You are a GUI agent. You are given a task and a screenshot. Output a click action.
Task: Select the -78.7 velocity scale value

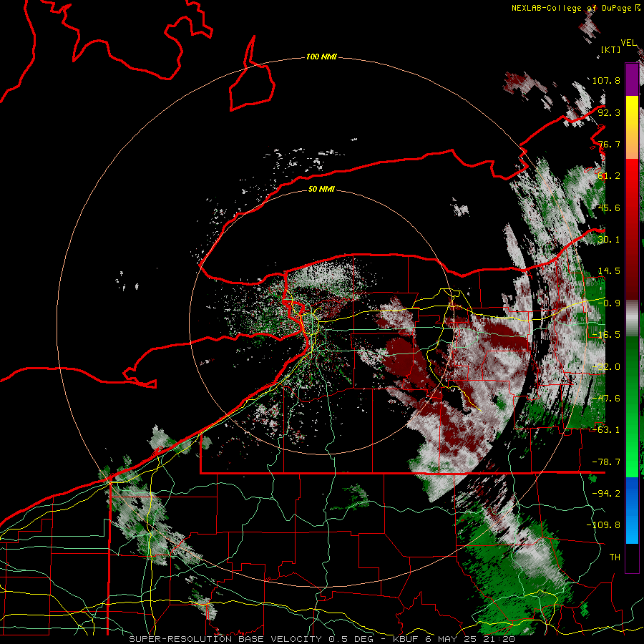pos(606,462)
